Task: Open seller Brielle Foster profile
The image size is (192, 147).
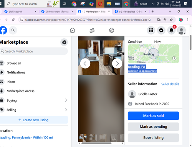Action: pos(148,94)
